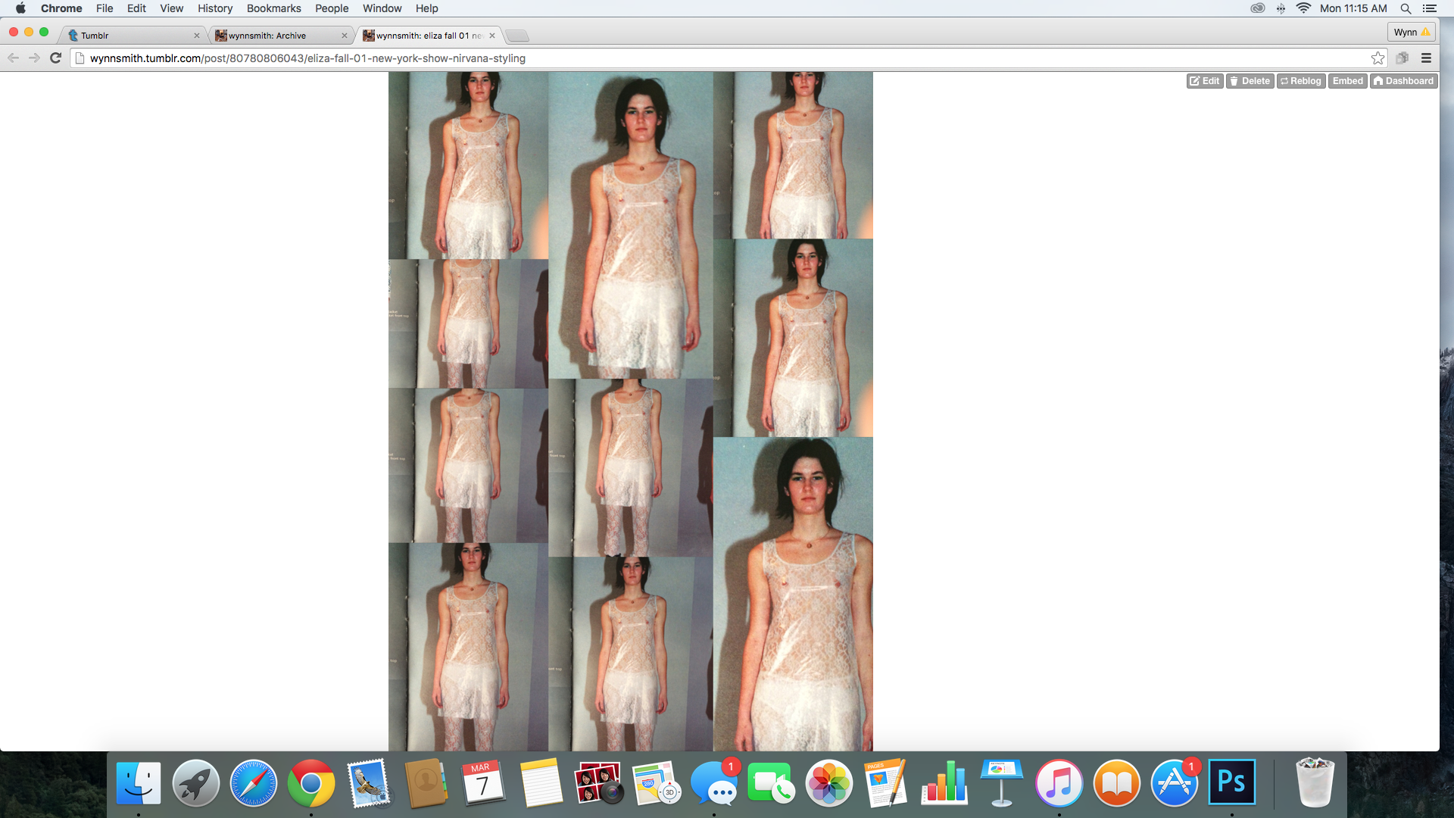
Task: Open the Notification Center icon
Action: click(x=1430, y=8)
